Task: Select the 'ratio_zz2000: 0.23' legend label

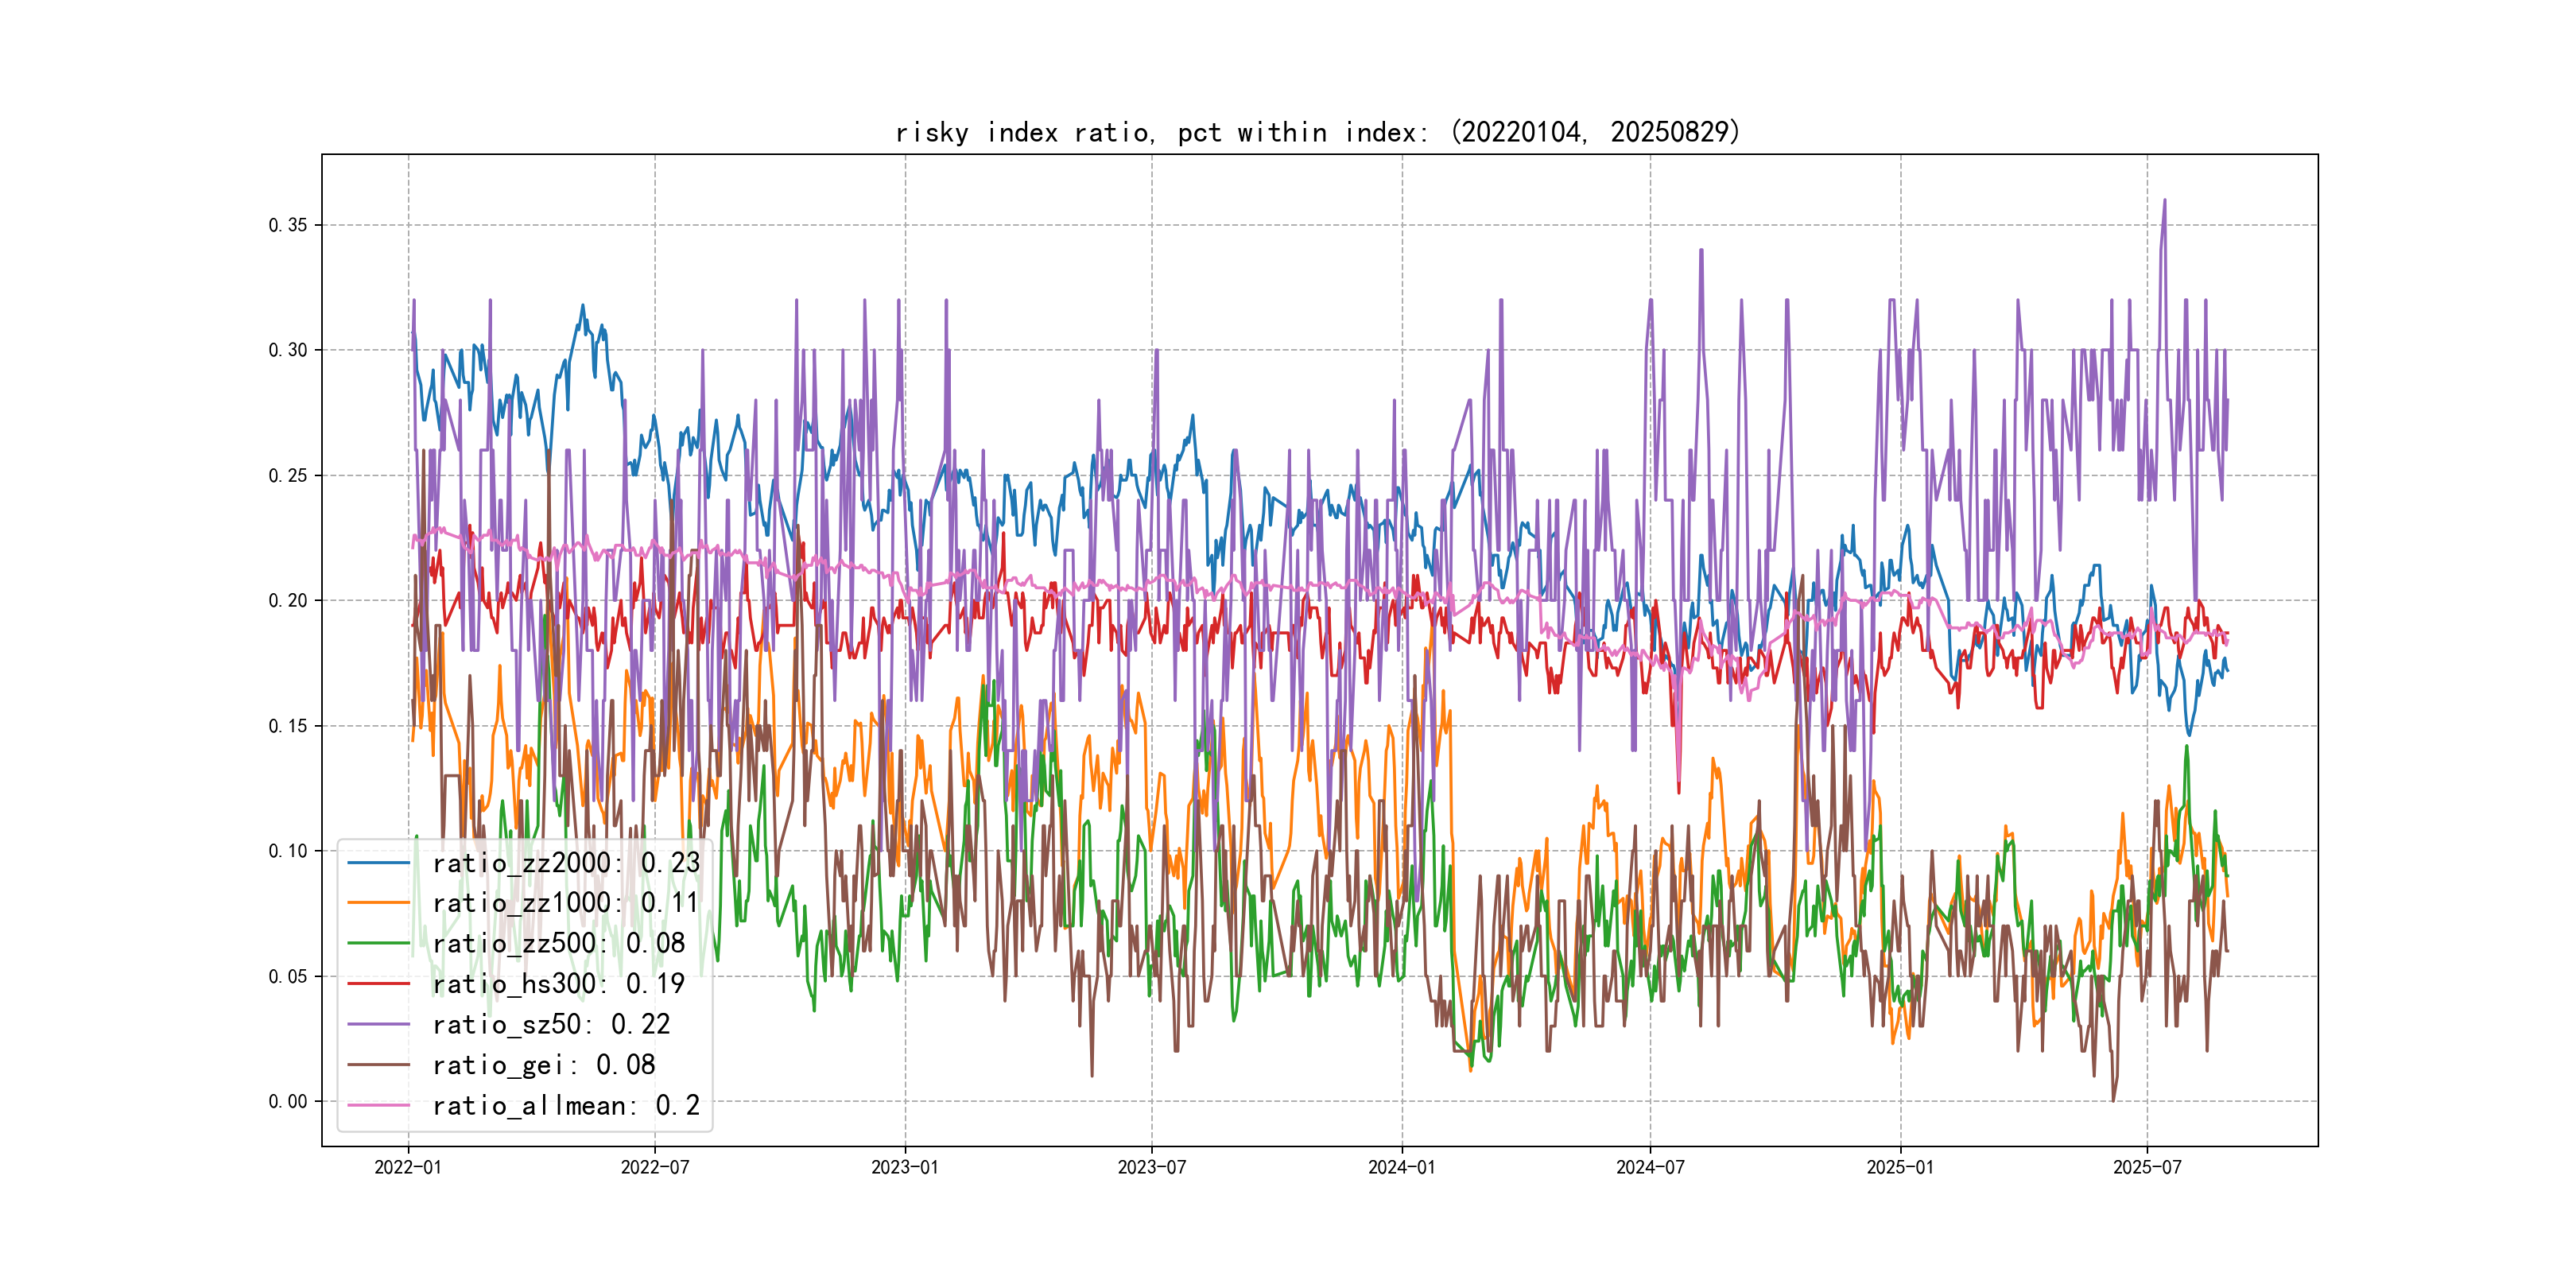Action: (x=566, y=862)
